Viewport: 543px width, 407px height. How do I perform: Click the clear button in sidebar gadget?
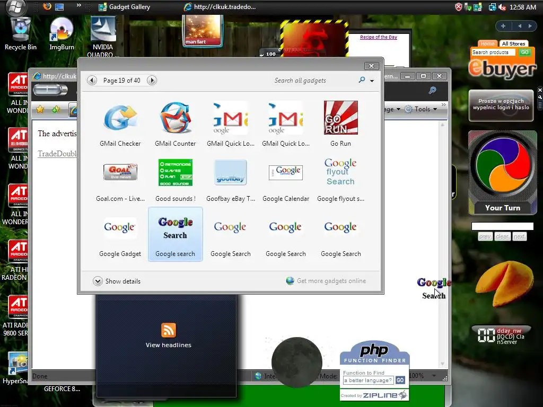click(502, 236)
